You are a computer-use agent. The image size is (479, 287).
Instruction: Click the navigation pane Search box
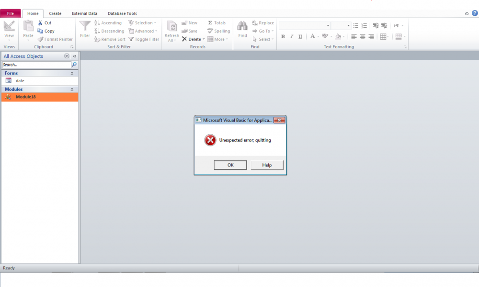point(37,65)
